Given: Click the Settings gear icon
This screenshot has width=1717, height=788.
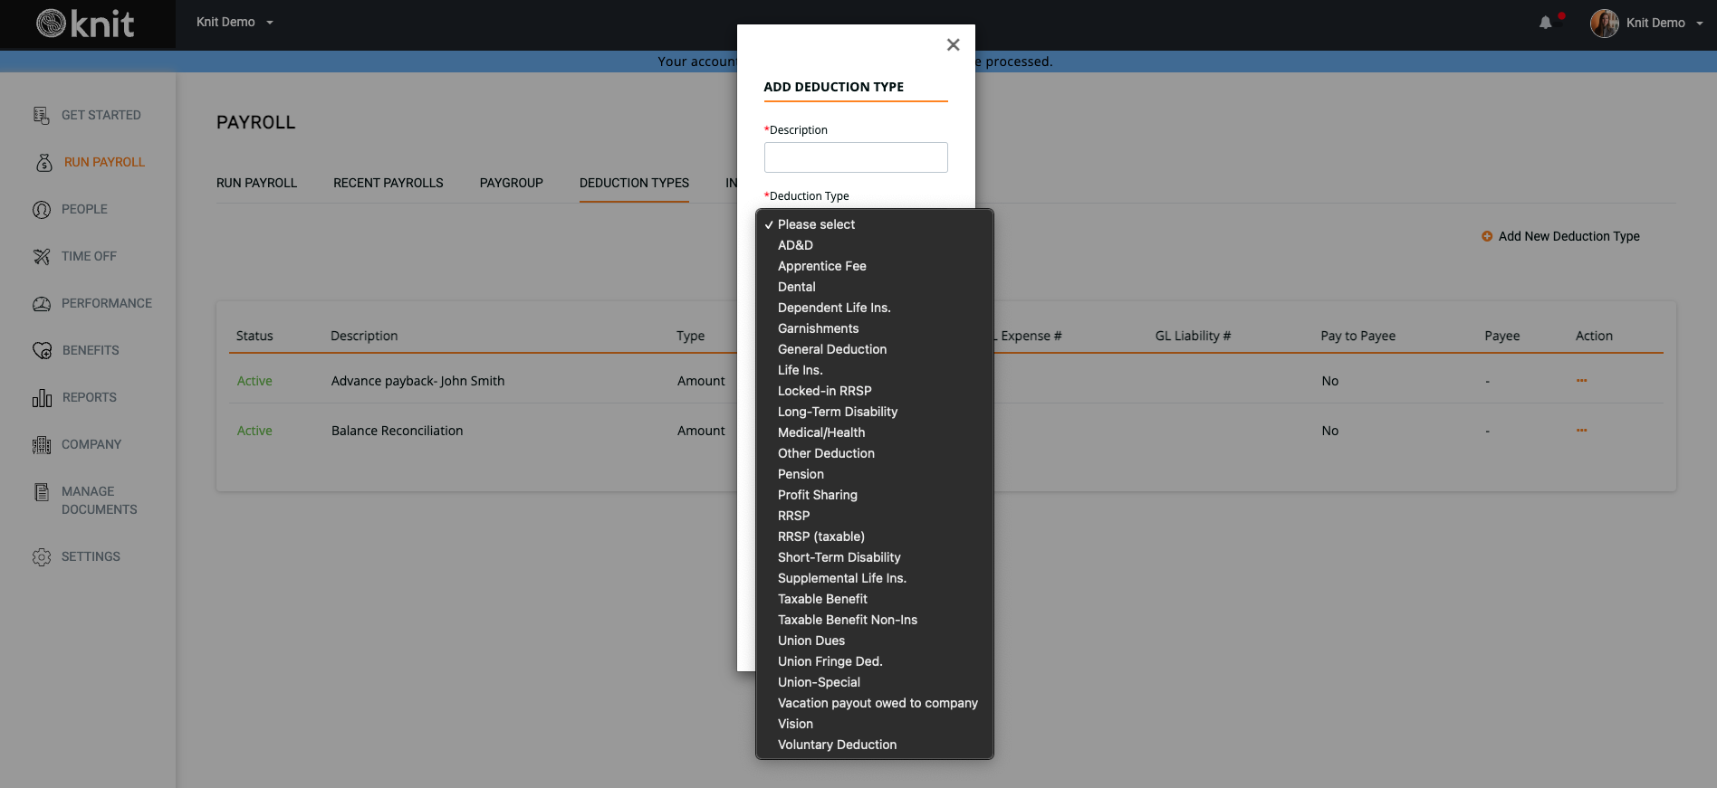Looking at the screenshot, I should (42, 556).
